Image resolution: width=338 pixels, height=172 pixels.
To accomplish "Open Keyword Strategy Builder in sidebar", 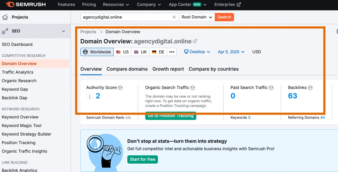I will (26, 134).
